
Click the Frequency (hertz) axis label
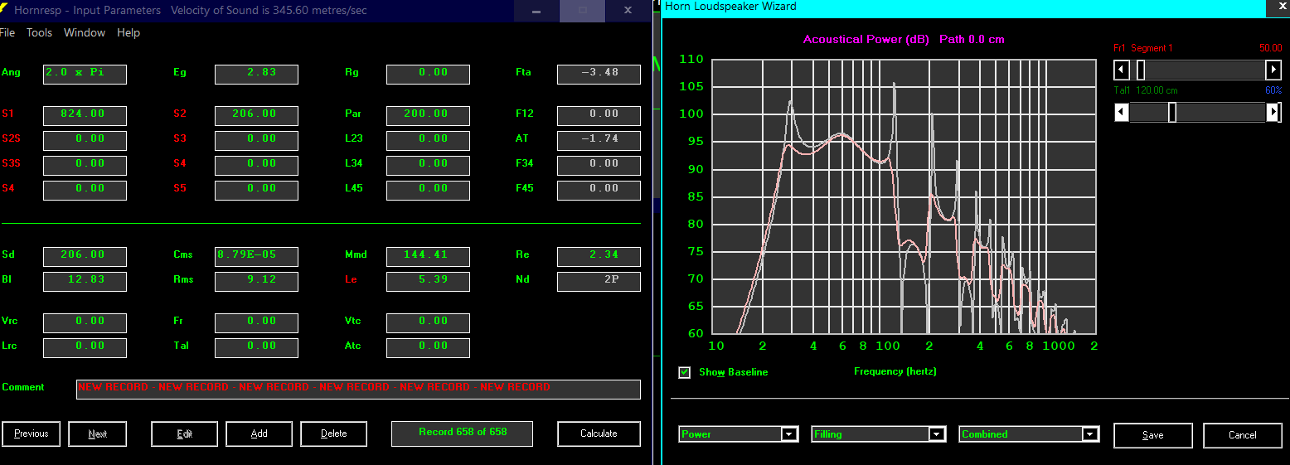click(895, 371)
